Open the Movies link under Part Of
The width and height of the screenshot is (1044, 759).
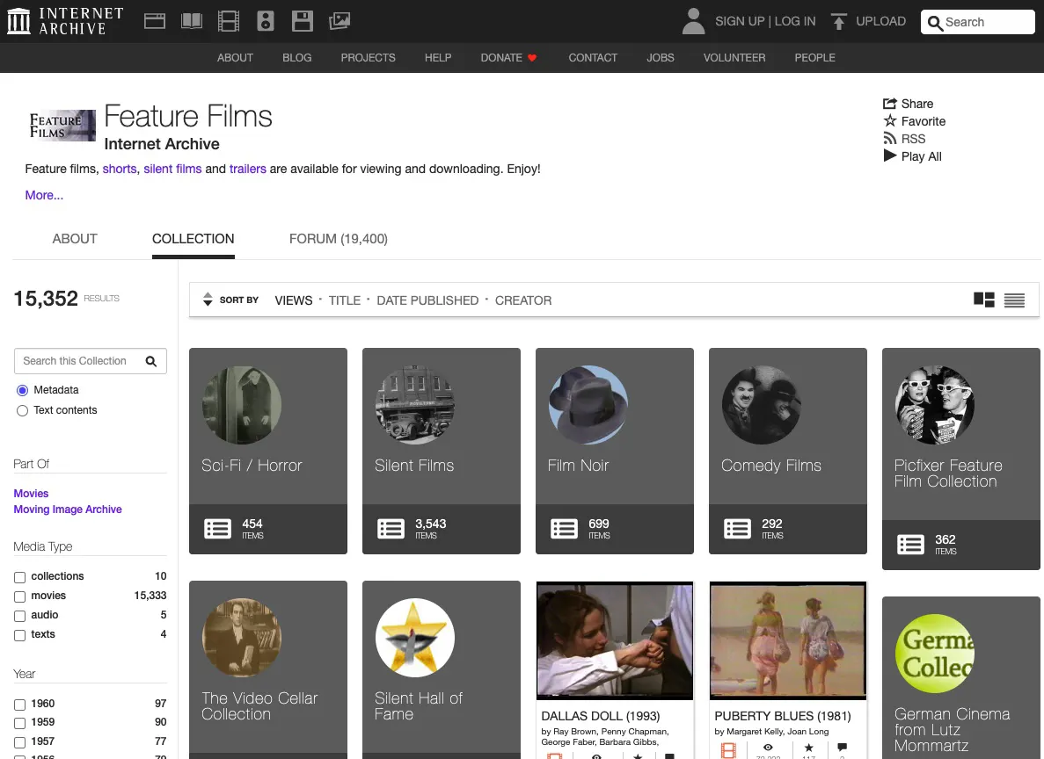coord(32,494)
